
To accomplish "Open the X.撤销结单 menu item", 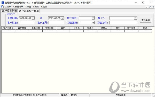I will coord(18,7).
